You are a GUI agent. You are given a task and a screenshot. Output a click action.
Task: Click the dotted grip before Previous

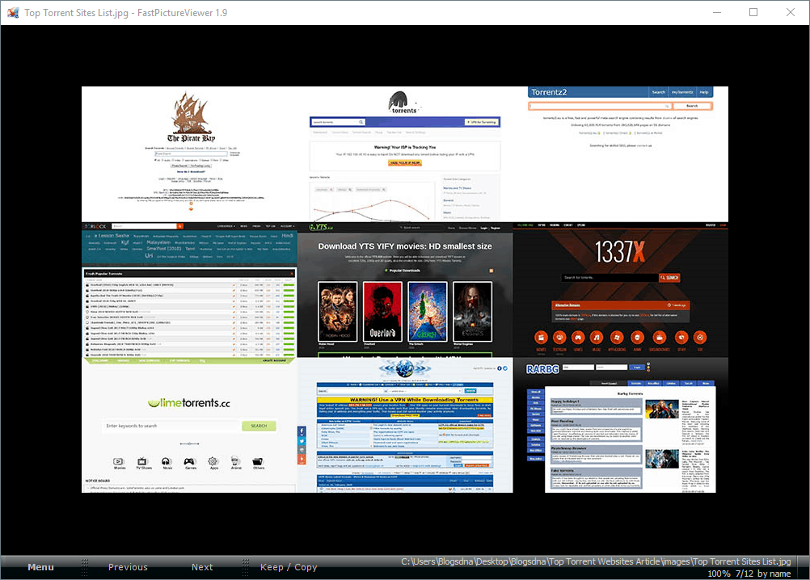click(x=85, y=567)
